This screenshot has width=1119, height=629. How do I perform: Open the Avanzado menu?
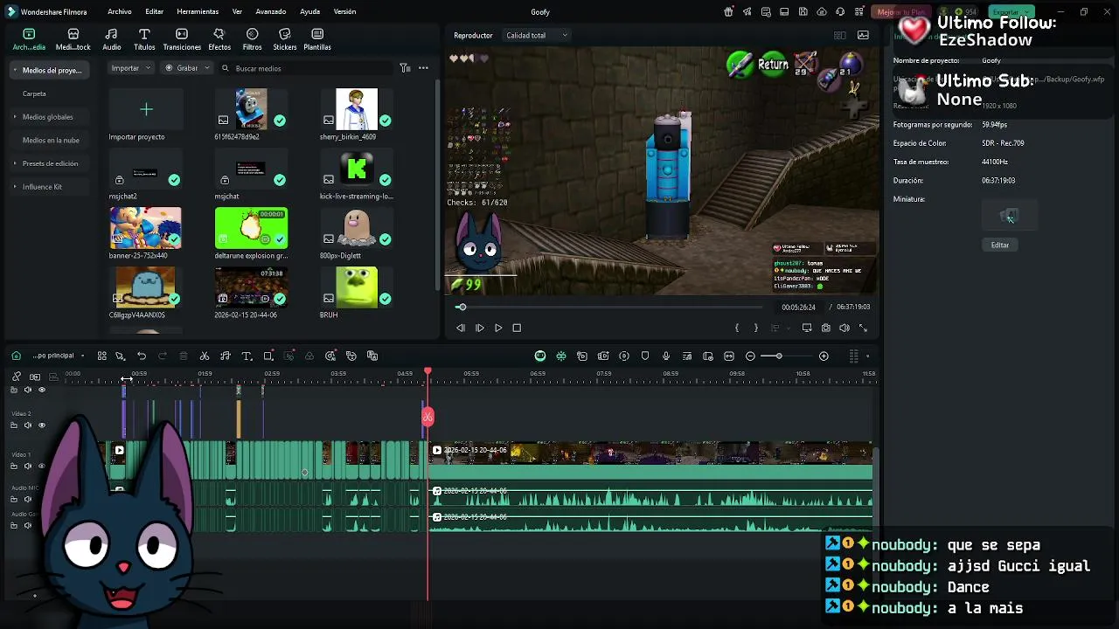pos(271,11)
